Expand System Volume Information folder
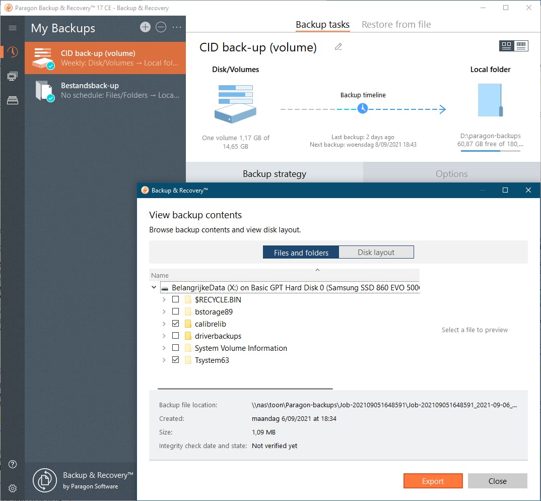 coord(164,348)
